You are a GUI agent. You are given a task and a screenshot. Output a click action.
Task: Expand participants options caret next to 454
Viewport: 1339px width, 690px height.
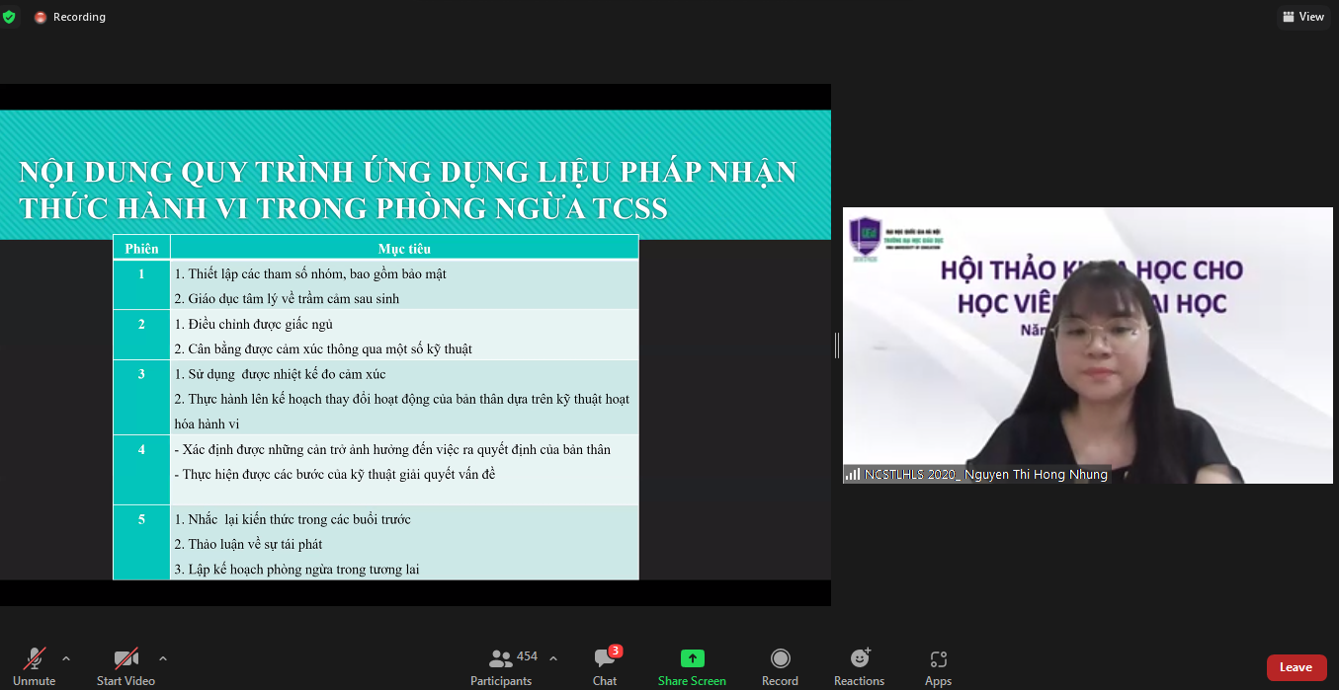click(553, 658)
